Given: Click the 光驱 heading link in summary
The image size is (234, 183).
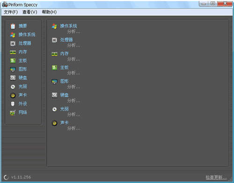Looking at the screenshot, I should pos(65,109).
